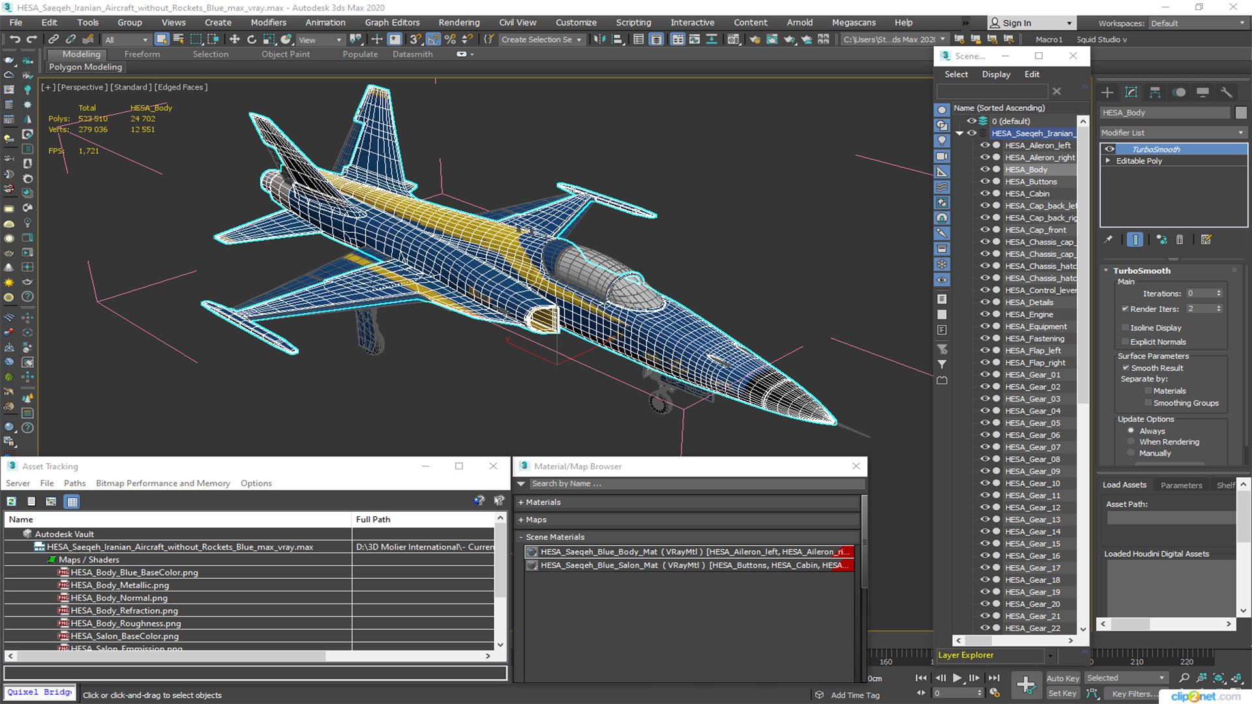The height and width of the screenshot is (704, 1252).
Task: Collapse Scene Materials group
Action: point(521,537)
